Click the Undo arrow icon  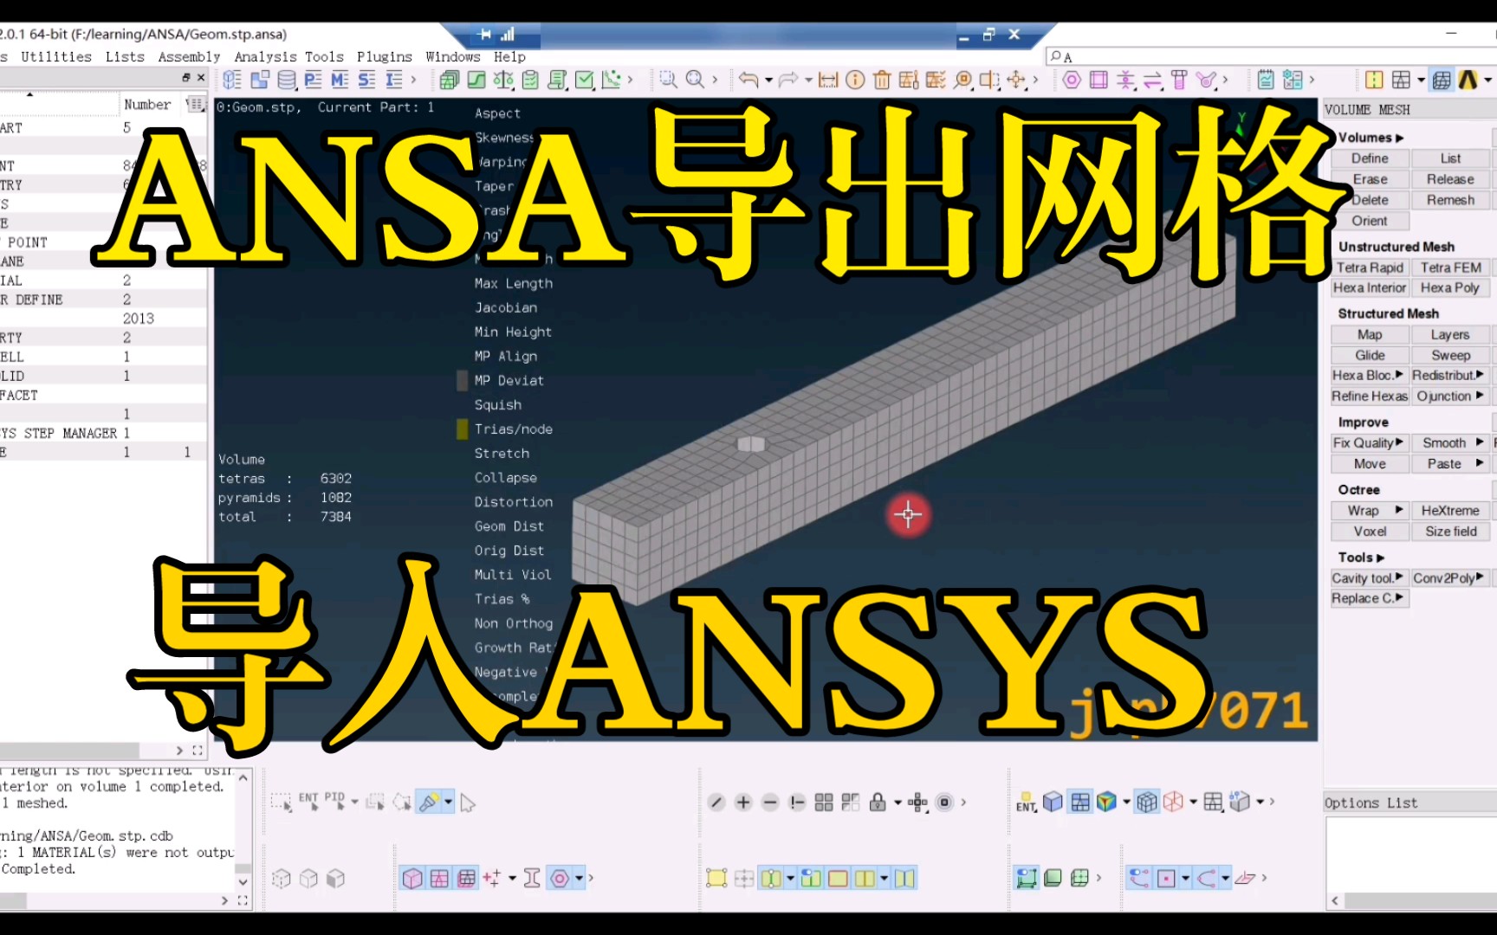tap(748, 81)
